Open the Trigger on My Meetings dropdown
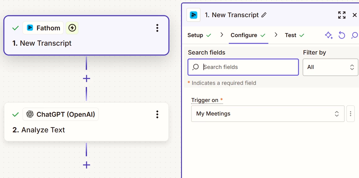This screenshot has width=359, height=178. [268, 114]
